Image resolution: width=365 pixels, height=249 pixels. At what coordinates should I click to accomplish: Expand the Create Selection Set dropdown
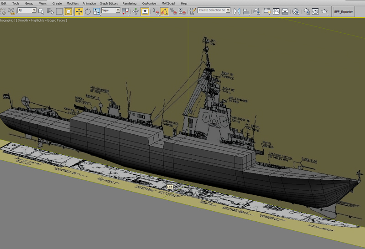pos(228,10)
